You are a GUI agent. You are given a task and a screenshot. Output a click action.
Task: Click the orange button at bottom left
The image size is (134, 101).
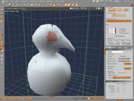[4, 98]
